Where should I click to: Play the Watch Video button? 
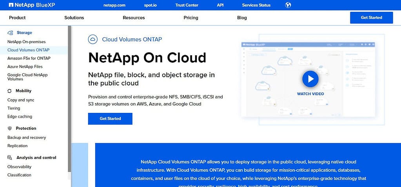(310, 79)
